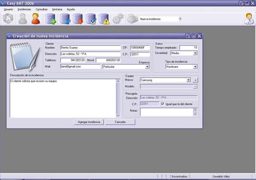
Task: Click the Descripción de la incidencia text area
Action: coord(63,98)
